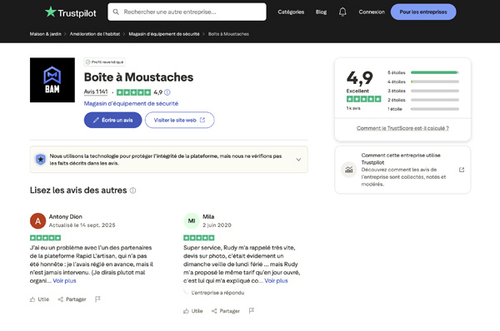
Task: Click the Trustpilot logo
Action: 70,12
